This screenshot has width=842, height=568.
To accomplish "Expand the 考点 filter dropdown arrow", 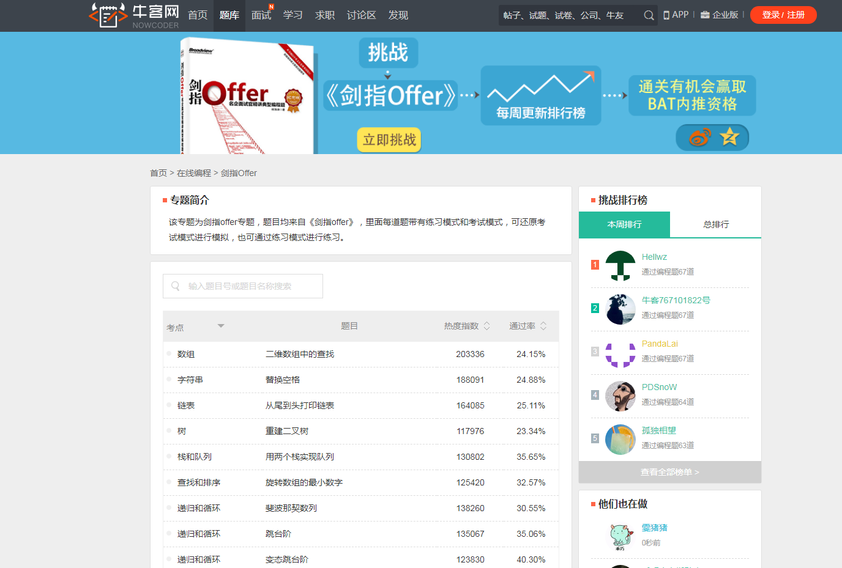I will pos(221,326).
